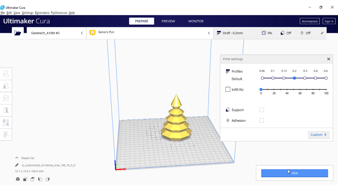The image size is (338, 190).
Task: Select the Rotate tool in left toolbar
Action: [x=6, y=98]
